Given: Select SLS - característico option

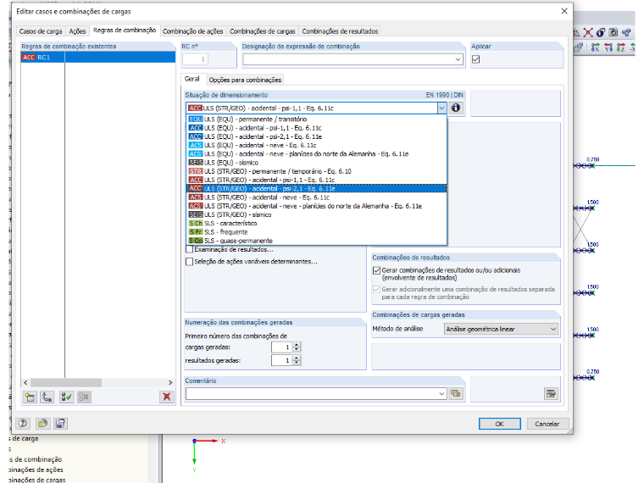Looking at the screenshot, I should (x=316, y=223).
